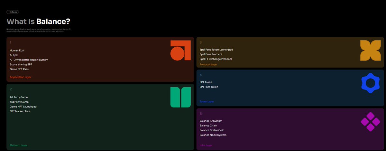Viewport: 386px width, 151px height.
Task: Click the blue Token Layer gear icon
Action: [370, 83]
